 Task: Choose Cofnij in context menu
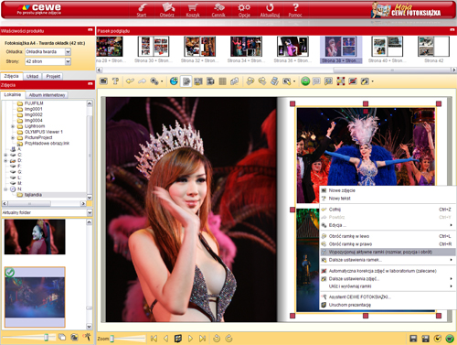click(388, 210)
